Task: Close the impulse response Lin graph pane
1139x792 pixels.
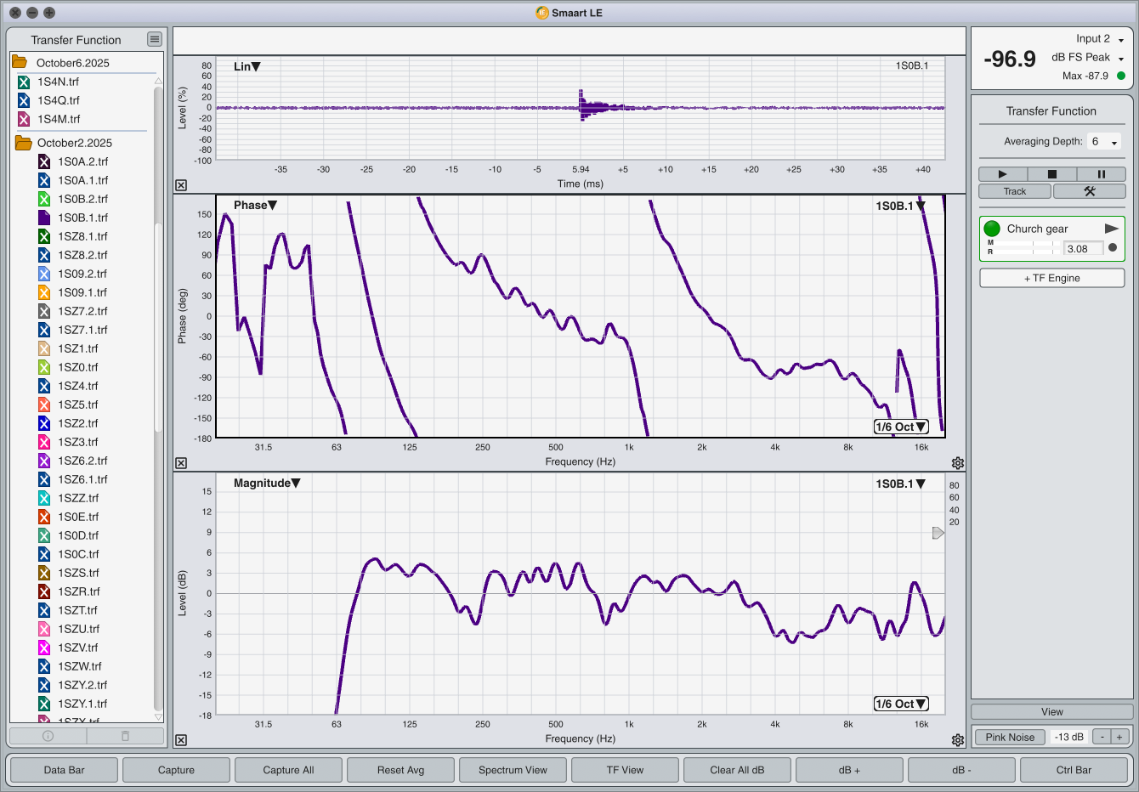Action: pyautogui.click(x=181, y=185)
